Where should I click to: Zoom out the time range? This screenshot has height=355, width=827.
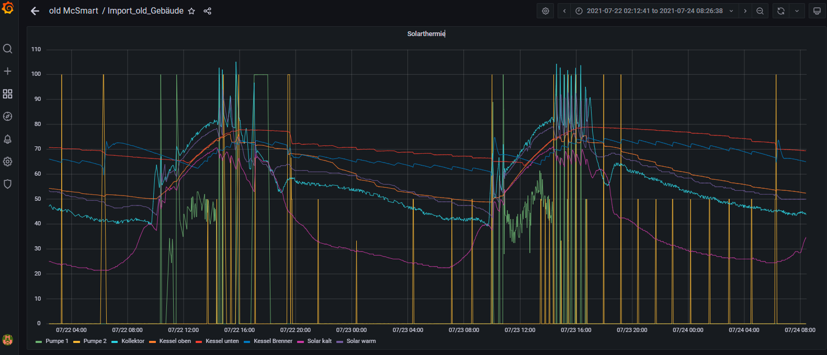pyautogui.click(x=760, y=11)
